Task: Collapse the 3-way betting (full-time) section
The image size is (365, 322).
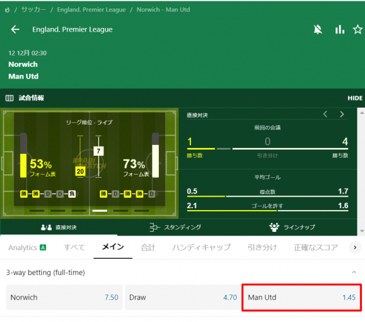Action: (x=354, y=272)
